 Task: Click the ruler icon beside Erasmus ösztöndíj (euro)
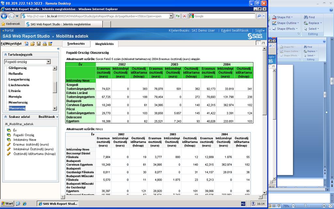coord(9,144)
